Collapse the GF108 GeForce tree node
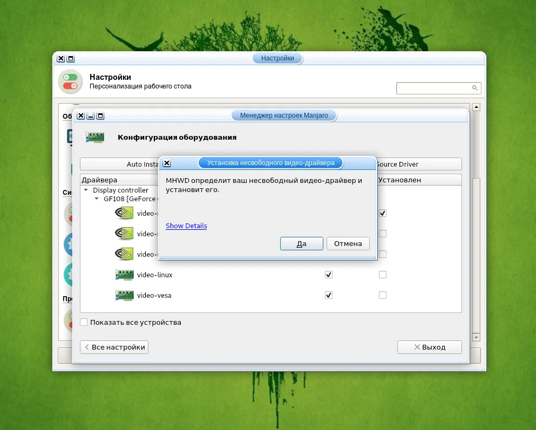Viewport: 536px width, 430px height. (97, 199)
